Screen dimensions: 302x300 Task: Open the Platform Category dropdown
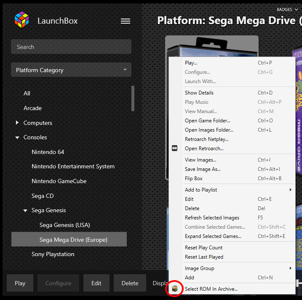click(71, 70)
